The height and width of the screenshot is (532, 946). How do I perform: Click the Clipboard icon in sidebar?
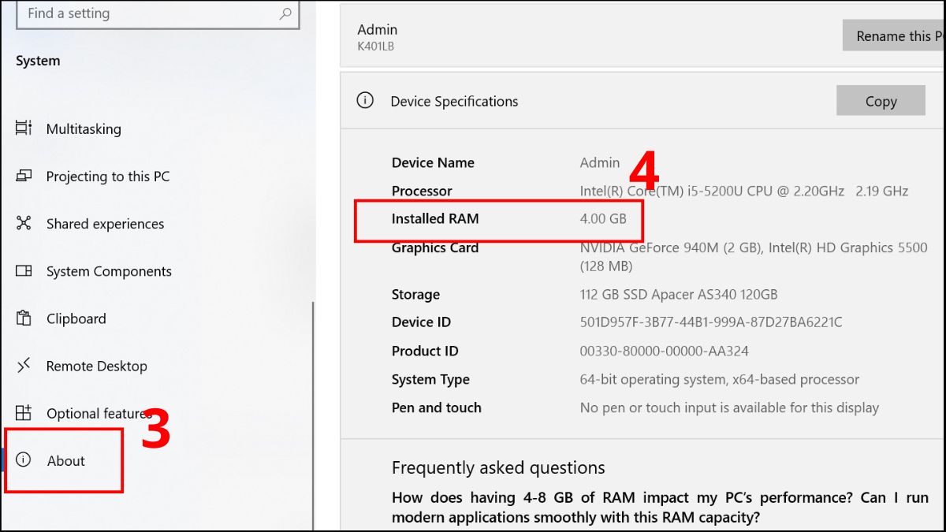[24, 318]
